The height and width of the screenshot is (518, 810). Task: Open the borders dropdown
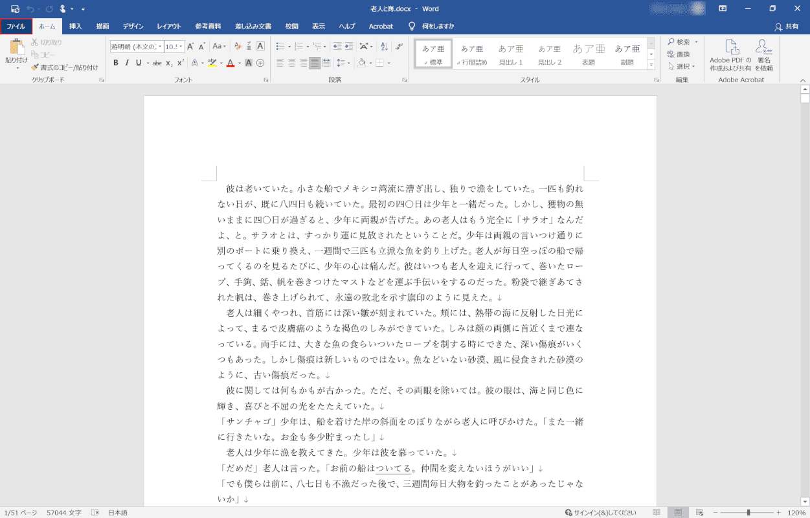388,63
